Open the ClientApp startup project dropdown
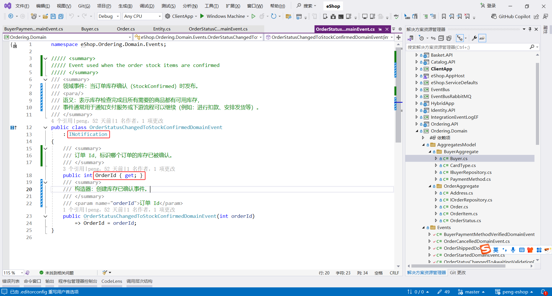The width and height of the screenshot is (552, 296). (196, 16)
